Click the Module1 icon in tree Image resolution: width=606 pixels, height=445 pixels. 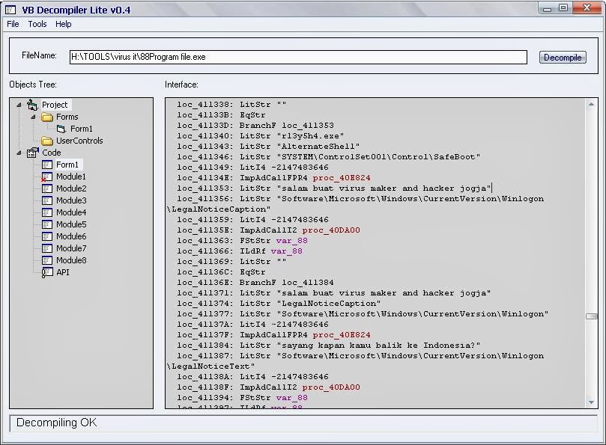[46, 177]
